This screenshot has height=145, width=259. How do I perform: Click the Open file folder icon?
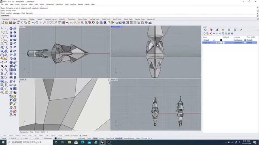pyautogui.click(x=6, y=23)
